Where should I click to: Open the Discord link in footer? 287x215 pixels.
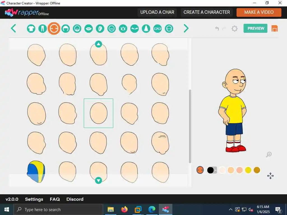[75, 199]
